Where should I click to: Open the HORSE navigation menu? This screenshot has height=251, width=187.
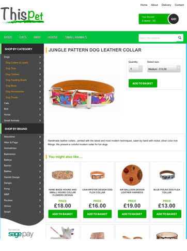pos(53,37)
